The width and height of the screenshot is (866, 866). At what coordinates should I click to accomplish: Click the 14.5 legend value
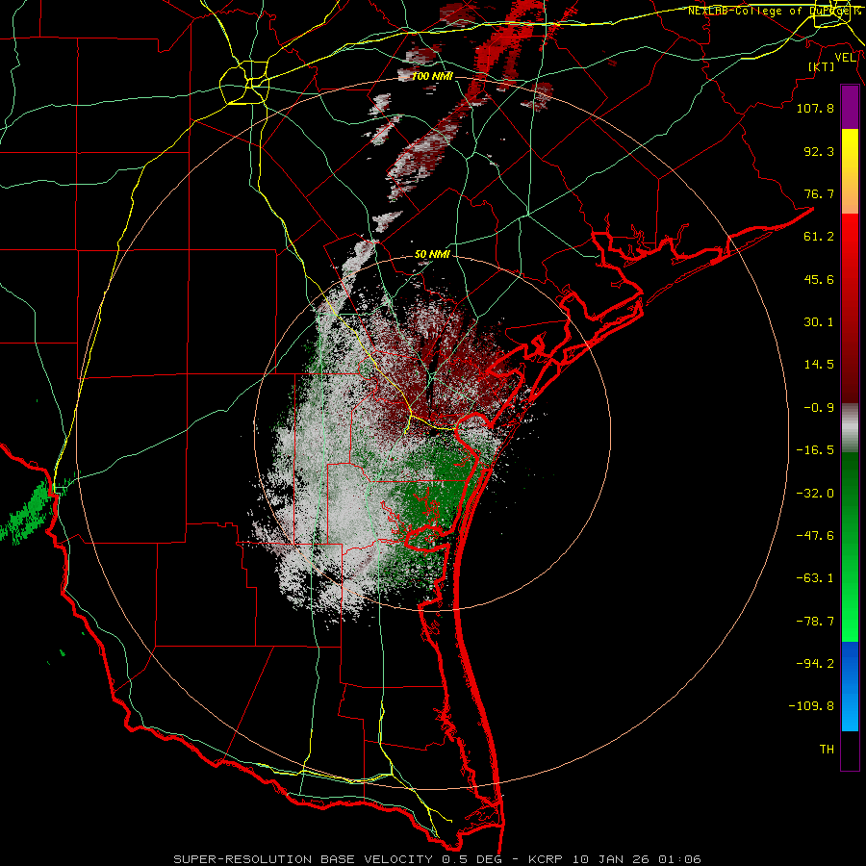(x=819, y=365)
